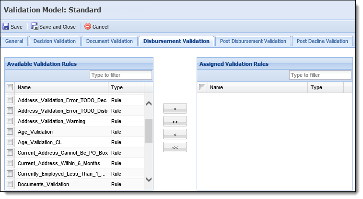The width and height of the screenshot is (363, 199).
Task: Select the Documents_Validation row name
Action: pyautogui.click(x=43, y=184)
